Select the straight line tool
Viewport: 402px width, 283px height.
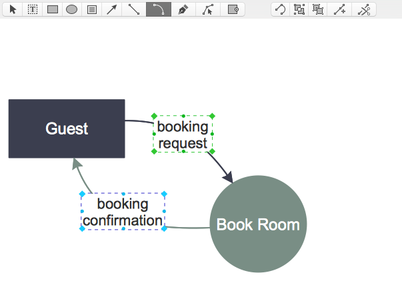click(134, 9)
